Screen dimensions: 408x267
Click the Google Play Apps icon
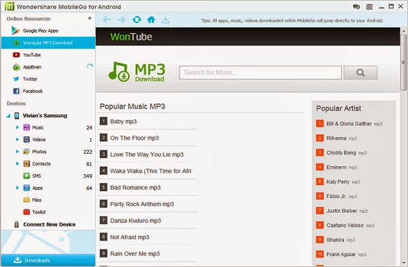click(16, 30)
